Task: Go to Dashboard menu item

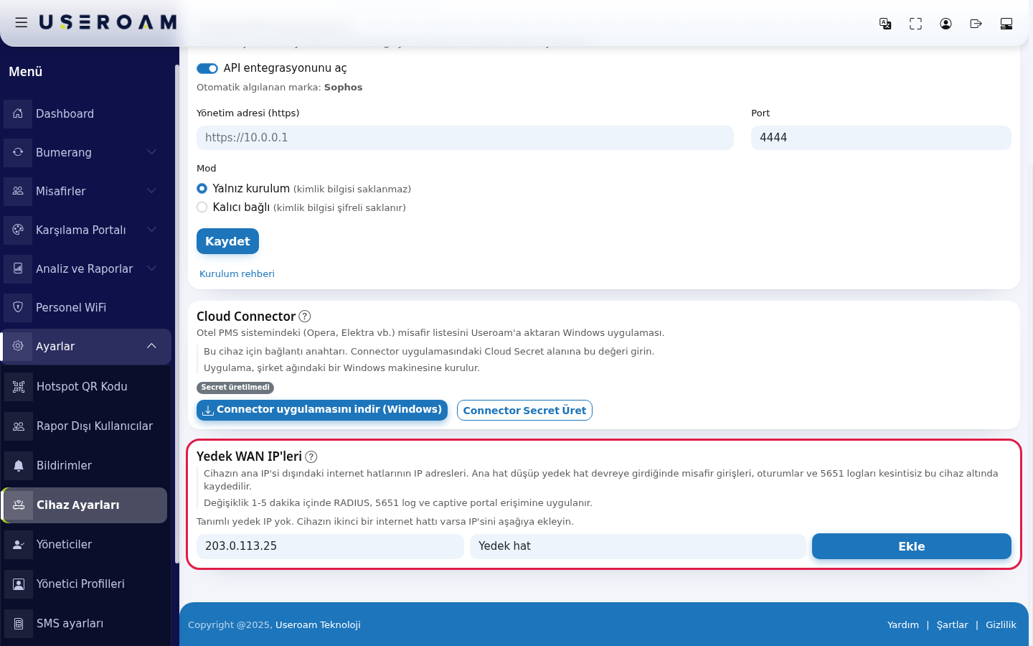Action: tap(86, 113)
